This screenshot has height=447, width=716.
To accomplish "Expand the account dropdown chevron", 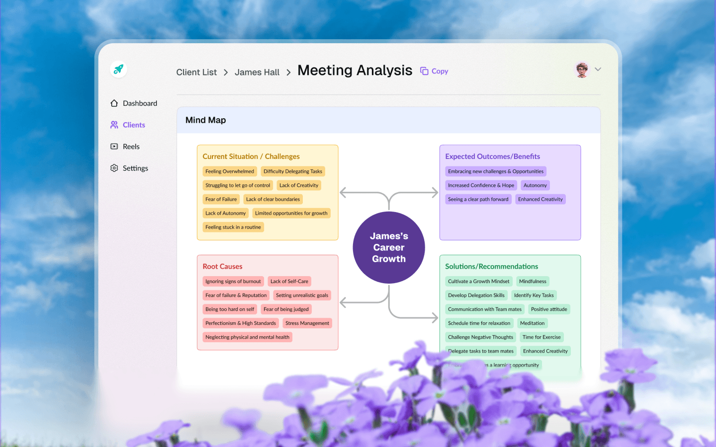I will 598,69.
